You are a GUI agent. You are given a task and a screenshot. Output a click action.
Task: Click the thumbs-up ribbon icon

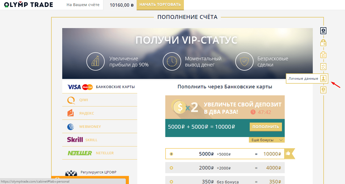pos(288,153)
